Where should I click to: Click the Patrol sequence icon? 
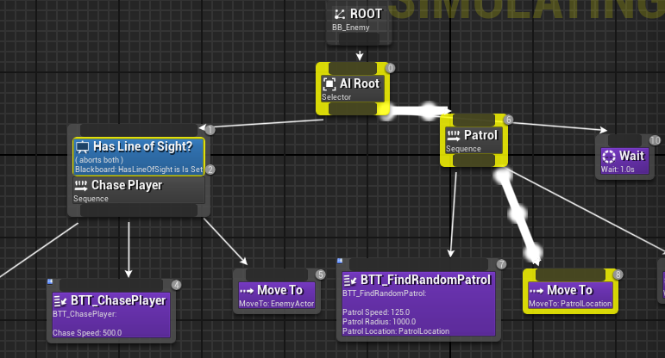pyautogui.click(x=453, y=135)
